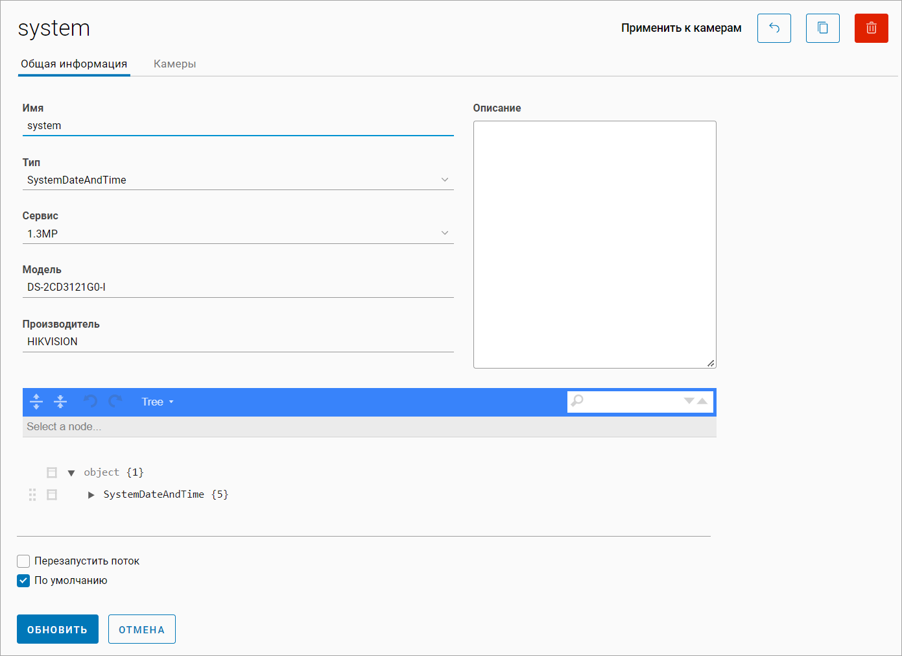902x656 pixels.
Task: Expand all fields in JSON editor
Action: coord(36,402)
